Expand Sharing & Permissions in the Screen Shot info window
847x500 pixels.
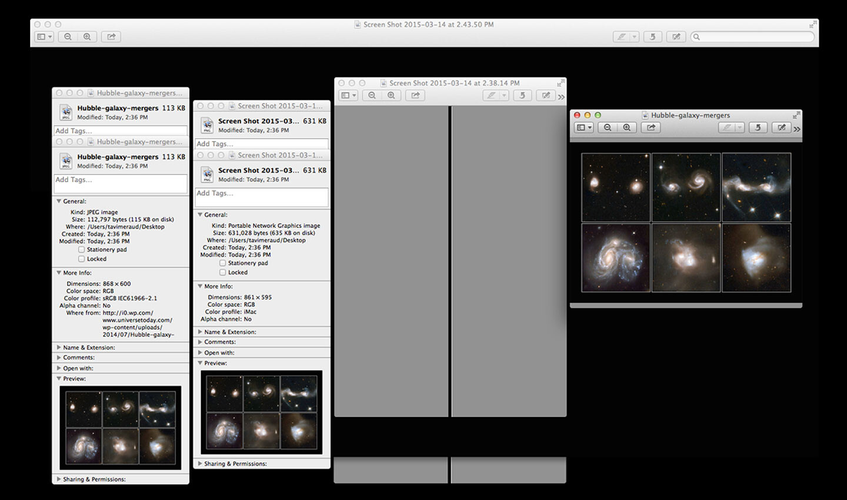200,464
